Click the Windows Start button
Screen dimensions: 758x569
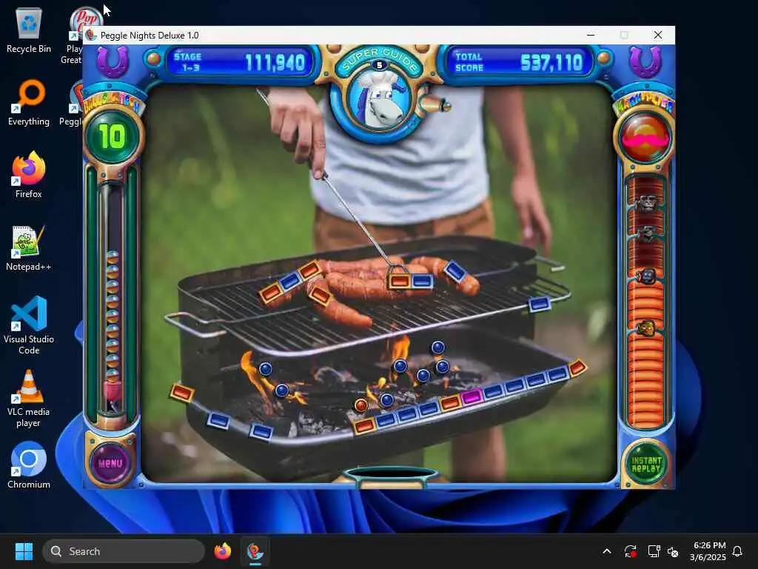click(x=24, y=551)
